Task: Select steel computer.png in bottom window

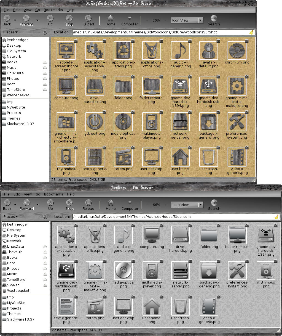Action: coord(152,235)
